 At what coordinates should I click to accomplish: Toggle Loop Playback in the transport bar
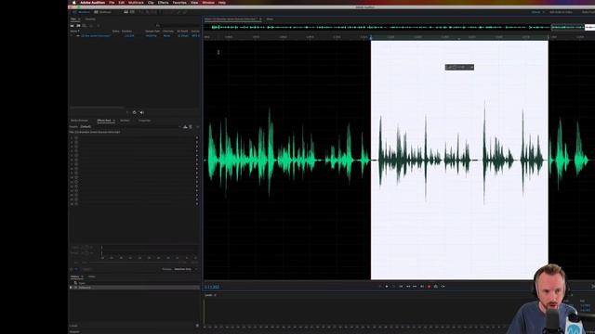point(436,287)
